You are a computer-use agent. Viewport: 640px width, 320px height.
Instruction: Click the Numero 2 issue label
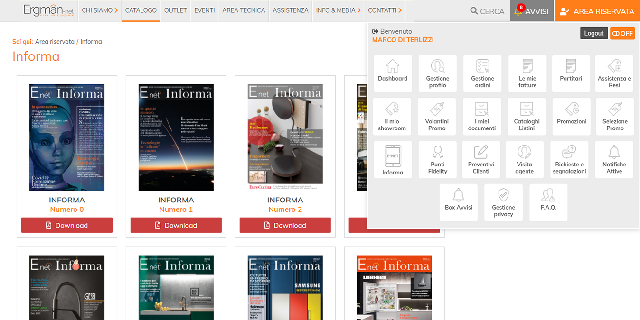285,210
